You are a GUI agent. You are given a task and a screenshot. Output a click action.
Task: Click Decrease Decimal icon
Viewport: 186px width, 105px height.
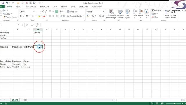pyautogui.click(x=103, y=16)
